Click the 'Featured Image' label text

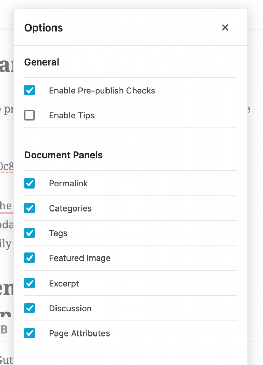(x=79, y=258)
